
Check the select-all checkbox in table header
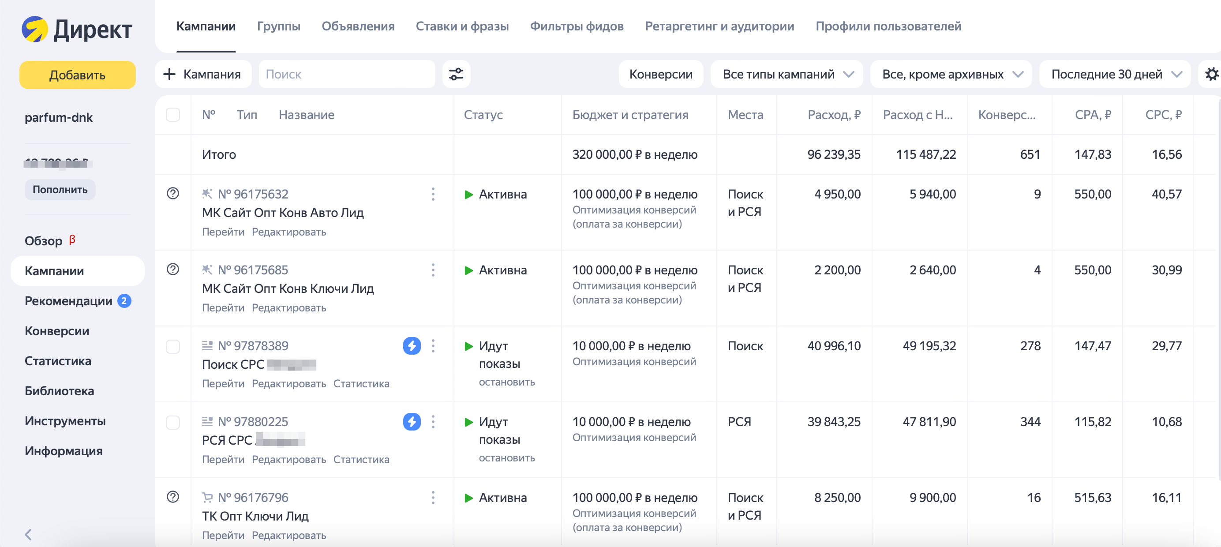[x=173, y=115]
